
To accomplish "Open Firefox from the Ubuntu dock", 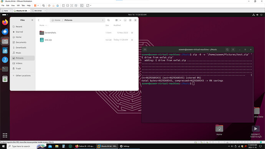I will click(5, 22).
